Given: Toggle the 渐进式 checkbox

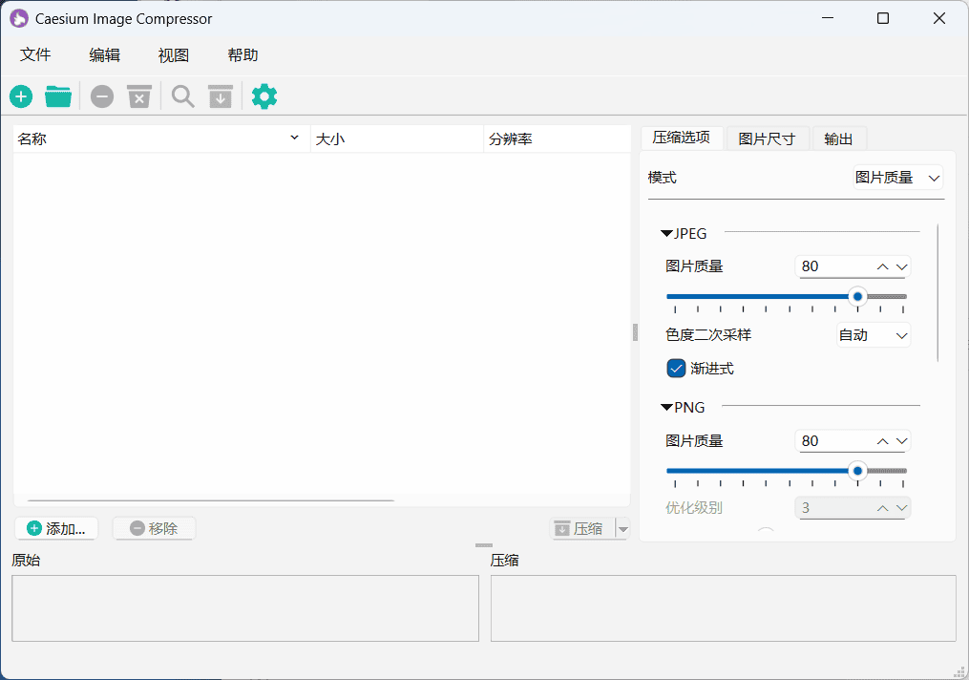Looking at the screenshot, I should coord(676,369).
